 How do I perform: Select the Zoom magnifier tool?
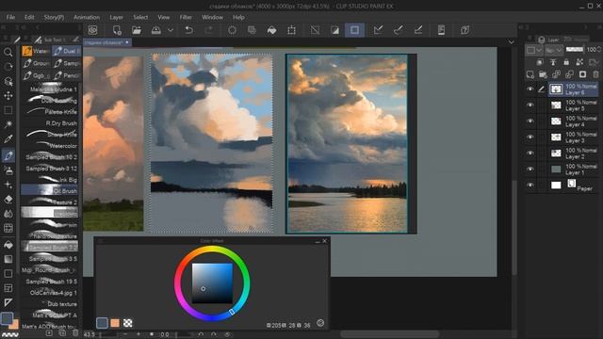pos(8,52)
